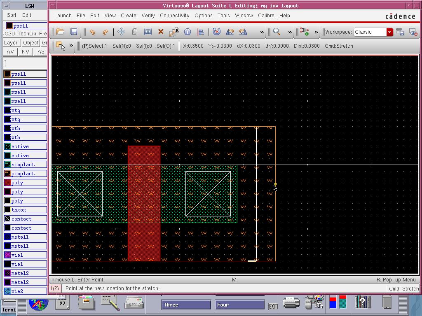Switch to workspace Three
Viewport: 422px width, 316px height.
click(x=186, y=305)
